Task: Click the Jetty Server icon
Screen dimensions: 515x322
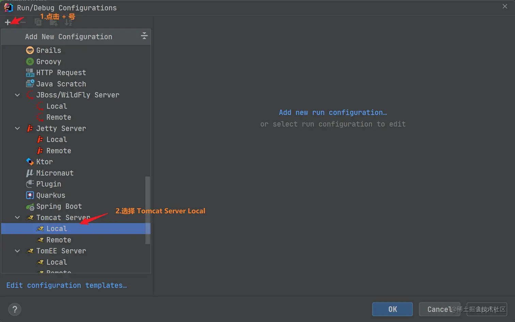Action: (30, 128)
